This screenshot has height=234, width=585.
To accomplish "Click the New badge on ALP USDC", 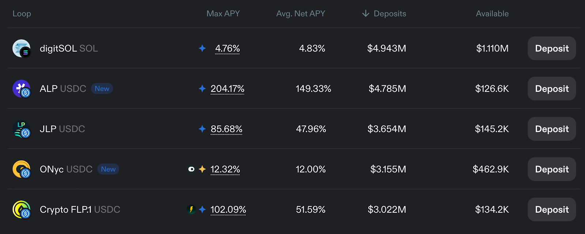I will (102, 89).
